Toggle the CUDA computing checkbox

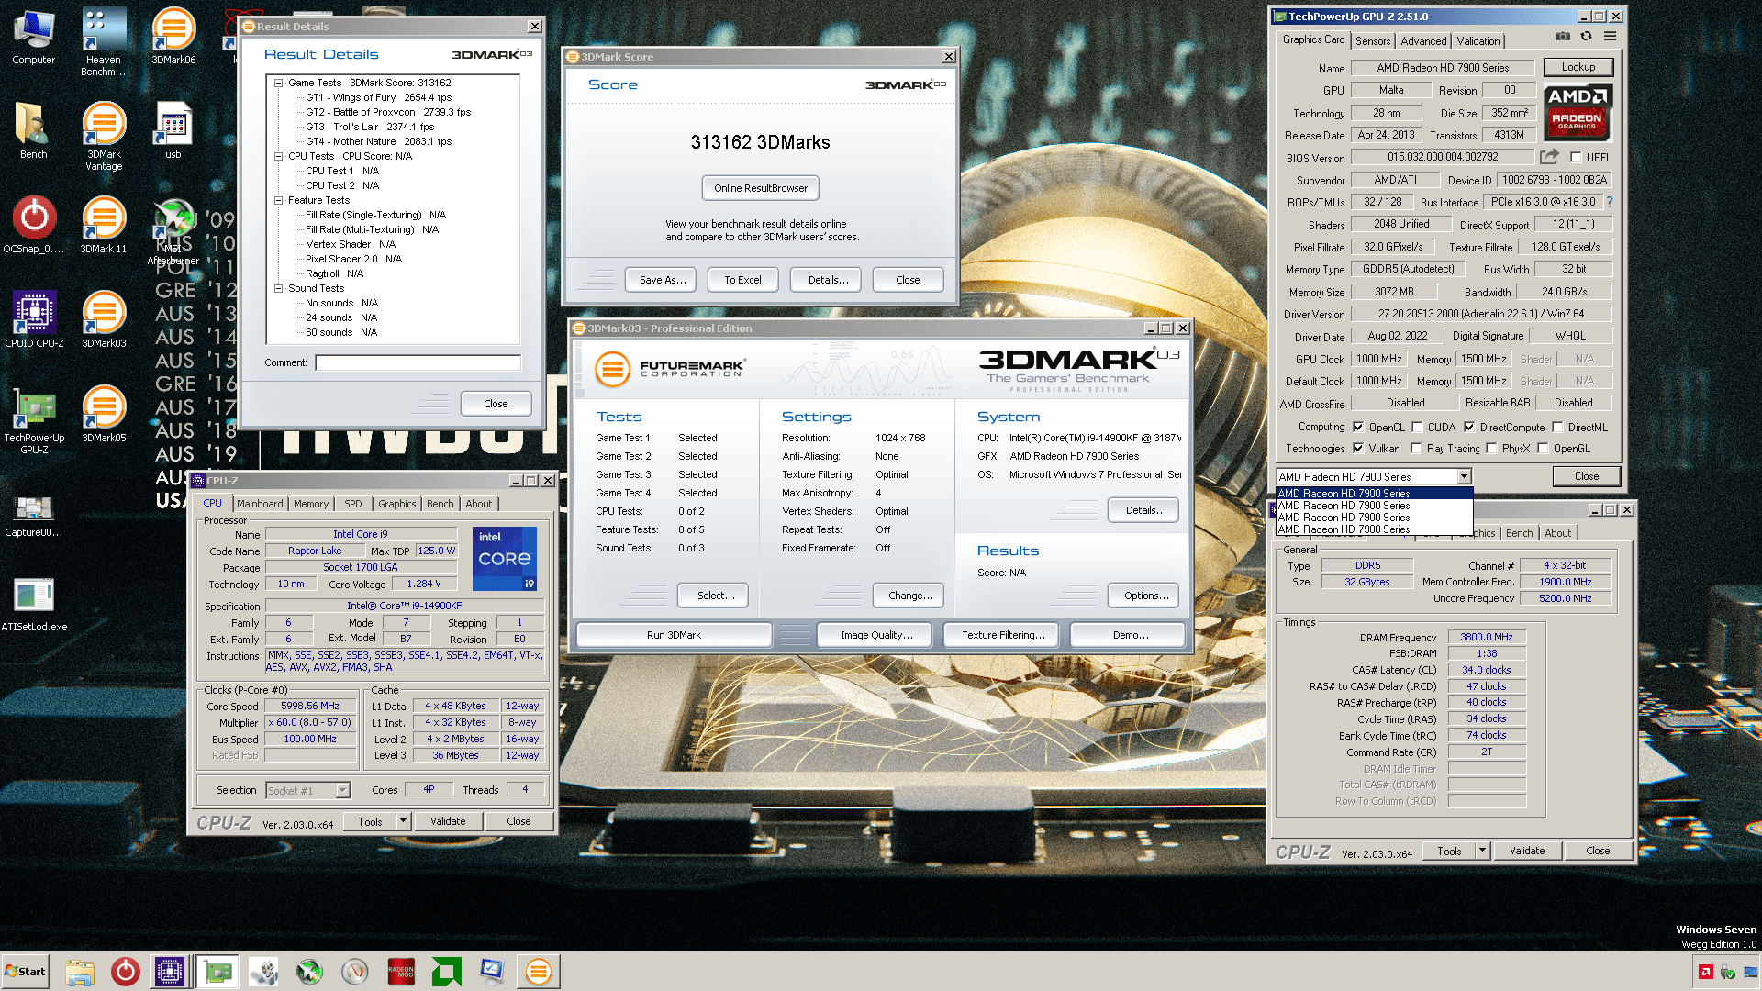(1417, 427)
